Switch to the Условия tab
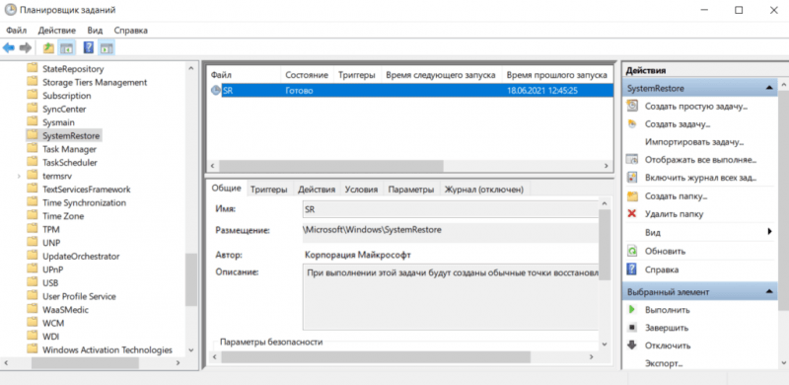Screen dimensions: 789x385 pos(361,190)
